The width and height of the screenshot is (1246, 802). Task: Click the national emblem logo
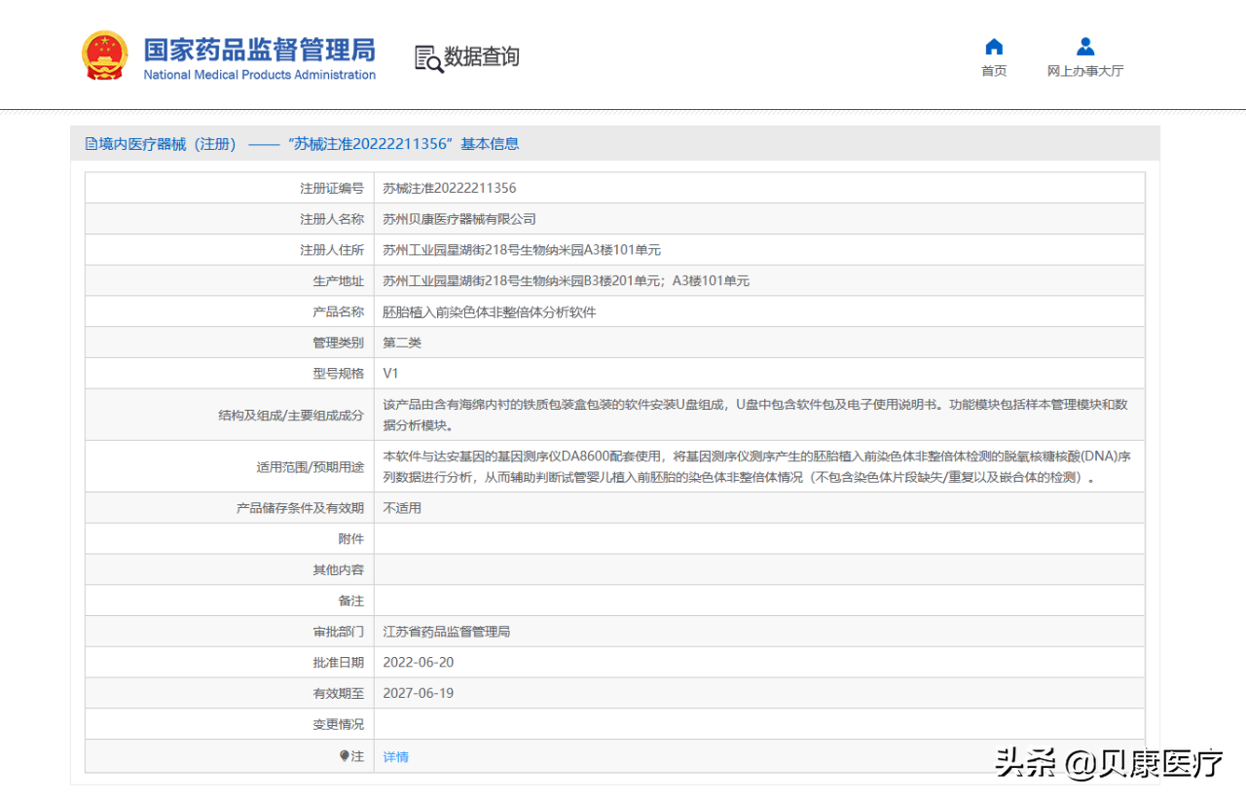tap(105, 55)
